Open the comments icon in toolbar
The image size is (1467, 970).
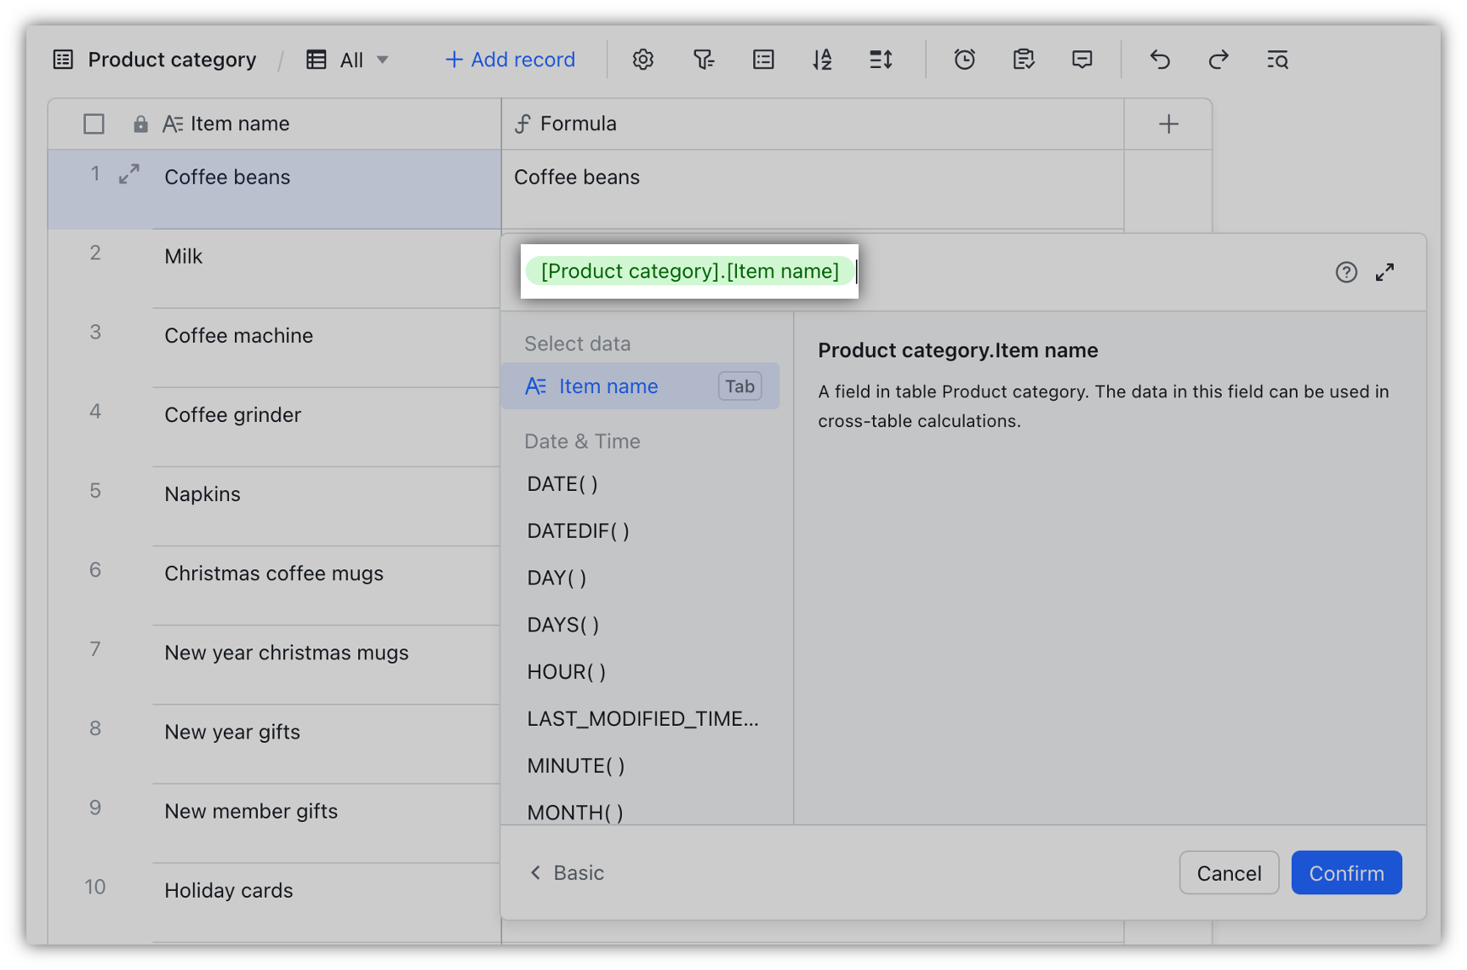click(x=1082, y=60)
